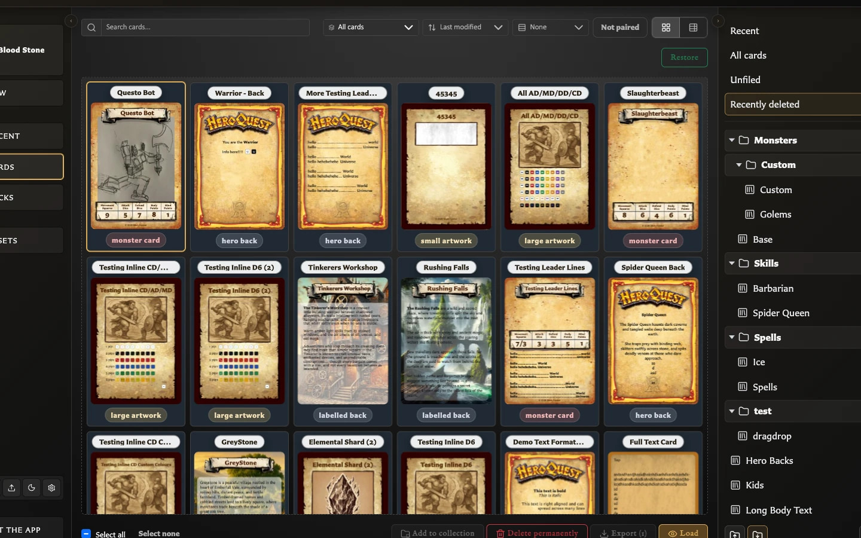Click Select none
Screen dimensions: 861x538
click(159, 534)
